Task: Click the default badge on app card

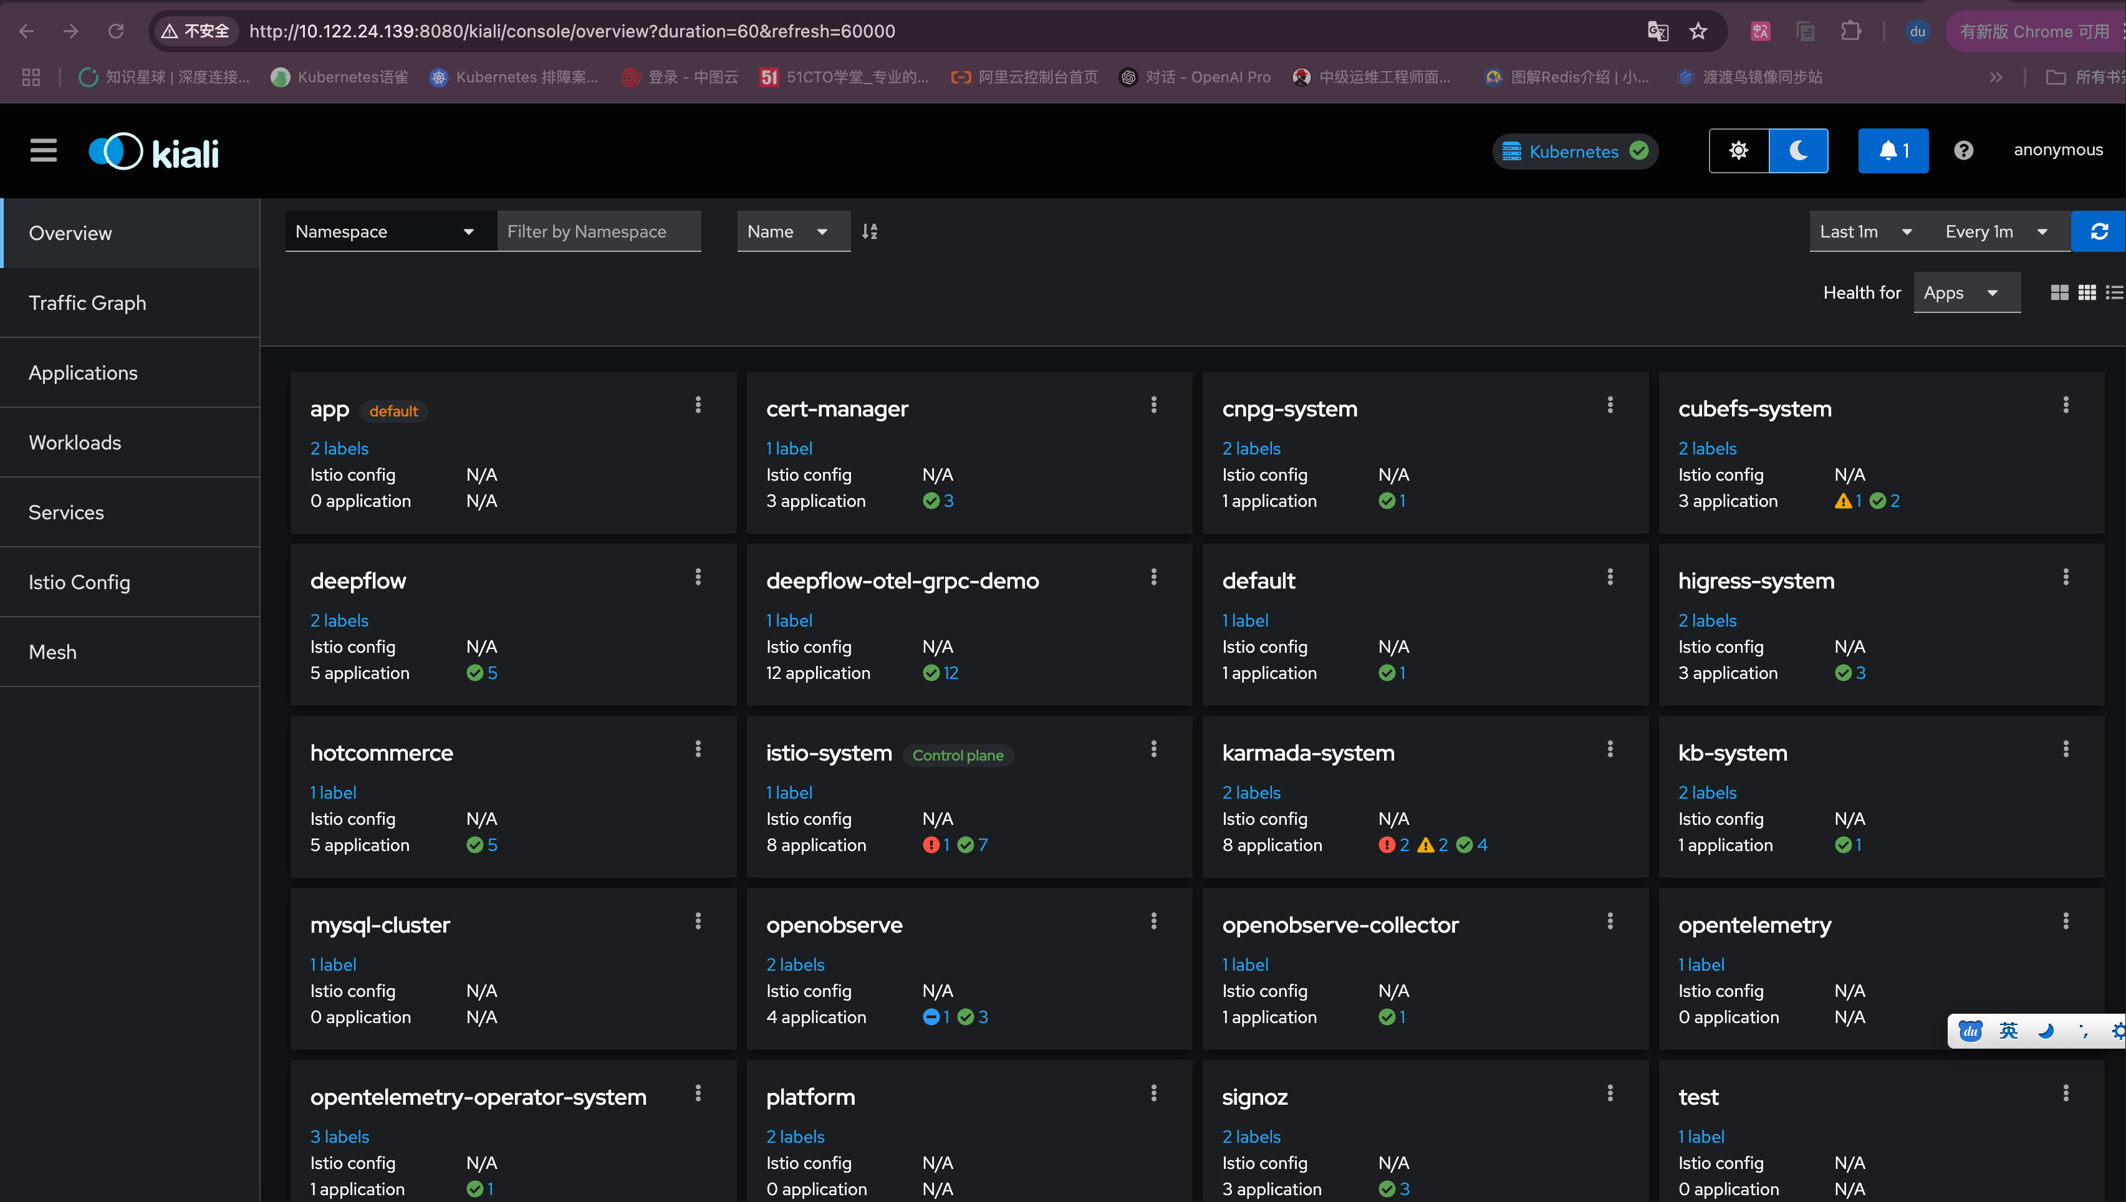Action: coord(393,411)
